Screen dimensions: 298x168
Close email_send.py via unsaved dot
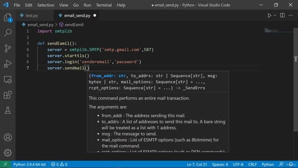tap(95, 15)
